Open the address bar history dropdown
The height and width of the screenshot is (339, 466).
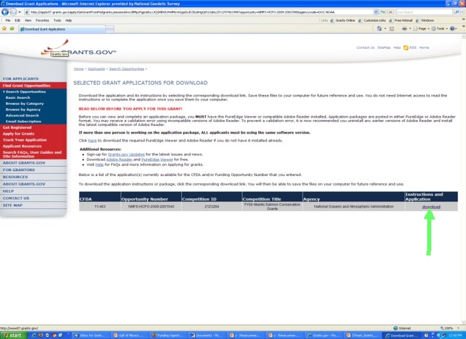(375, 12)
